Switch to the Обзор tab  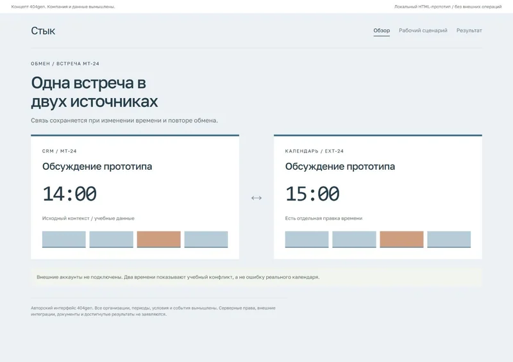click(382, 30)
